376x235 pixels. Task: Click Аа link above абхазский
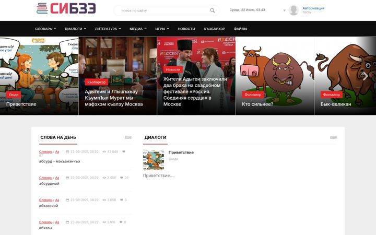57,200
